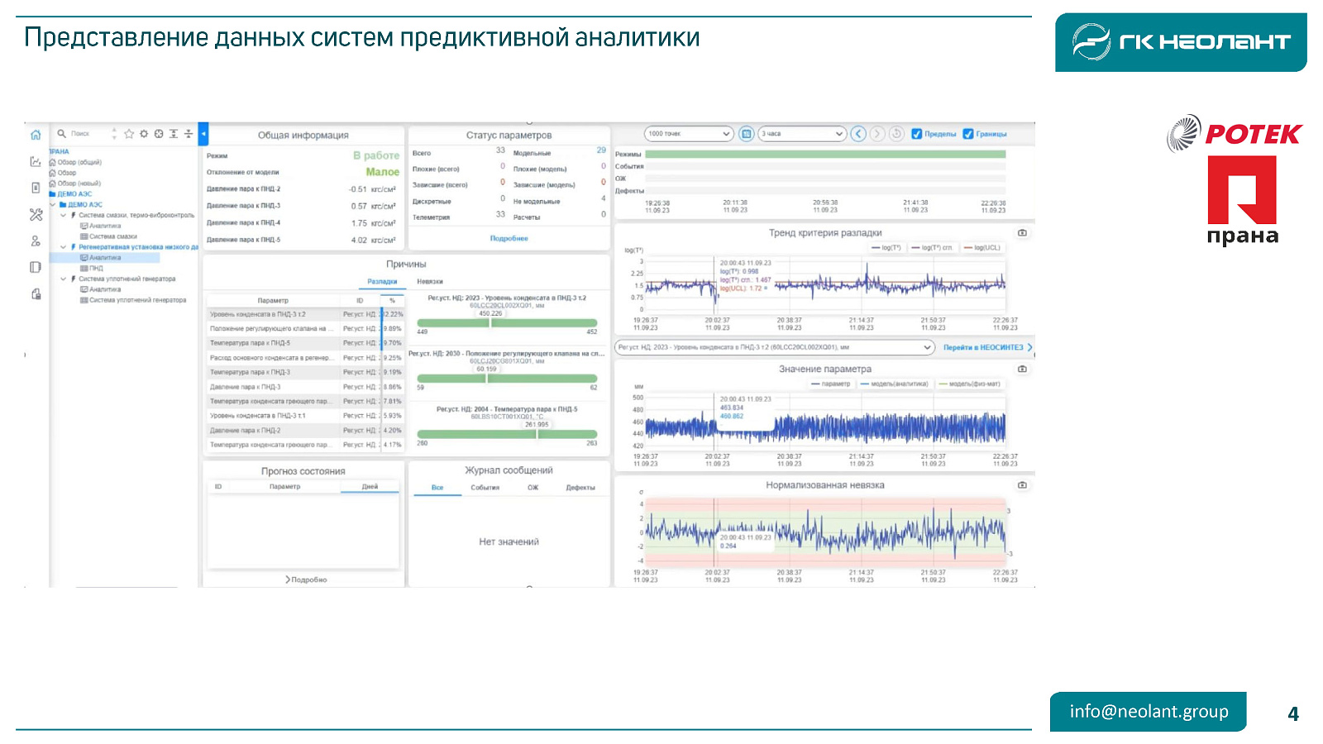
Task: Collapse the Система уплотнений генератора tree node
Action: tap(63, 279)
